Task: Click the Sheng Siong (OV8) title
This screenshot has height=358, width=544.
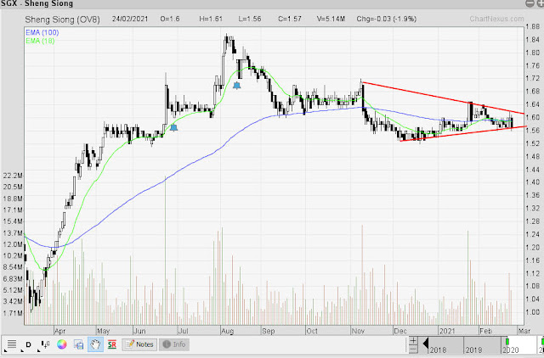Action: pyautogui.click(x=62, y=20)
